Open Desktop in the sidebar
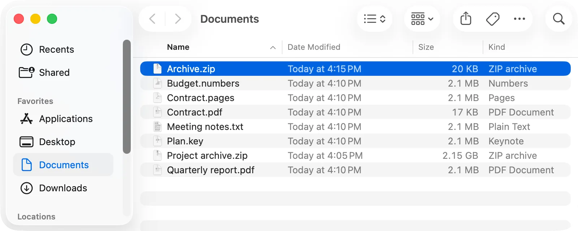This screenshot has height=231, width=578. [x=63, y=142]
